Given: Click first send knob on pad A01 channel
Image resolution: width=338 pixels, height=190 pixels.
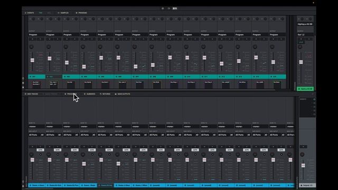Looking at the screenshot, I should click(x=33, y=19).
